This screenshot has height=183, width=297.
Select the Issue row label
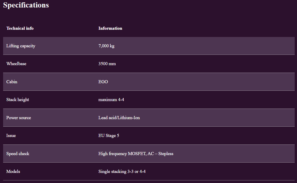tap(11, 135)
